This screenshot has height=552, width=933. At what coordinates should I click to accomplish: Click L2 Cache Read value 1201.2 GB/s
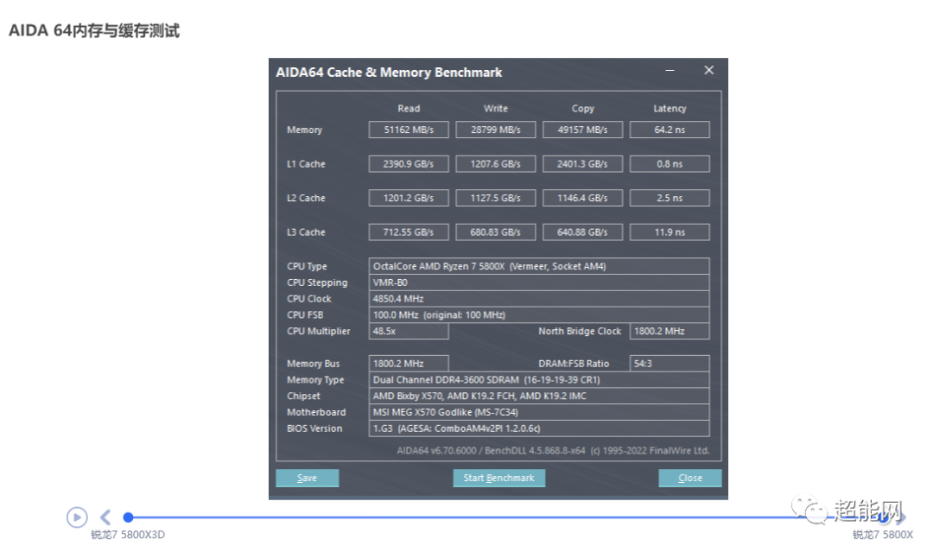coord(409,198)
